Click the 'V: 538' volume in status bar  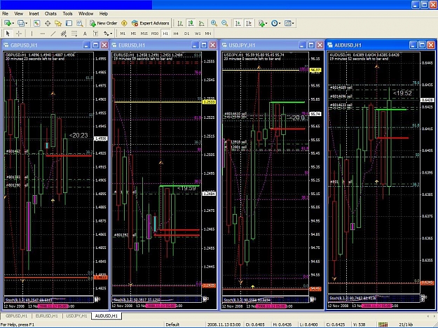pyautogui.click(x=359, y=325)
